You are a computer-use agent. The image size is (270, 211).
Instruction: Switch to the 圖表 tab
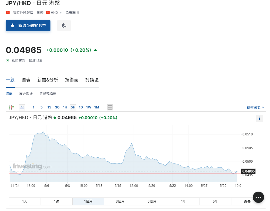tap(26, 80)
